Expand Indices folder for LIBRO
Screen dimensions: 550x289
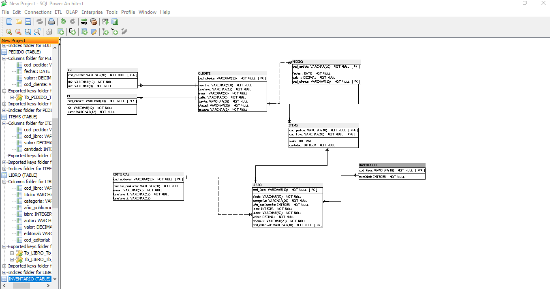pyautogui.click(x=4, y=272)
